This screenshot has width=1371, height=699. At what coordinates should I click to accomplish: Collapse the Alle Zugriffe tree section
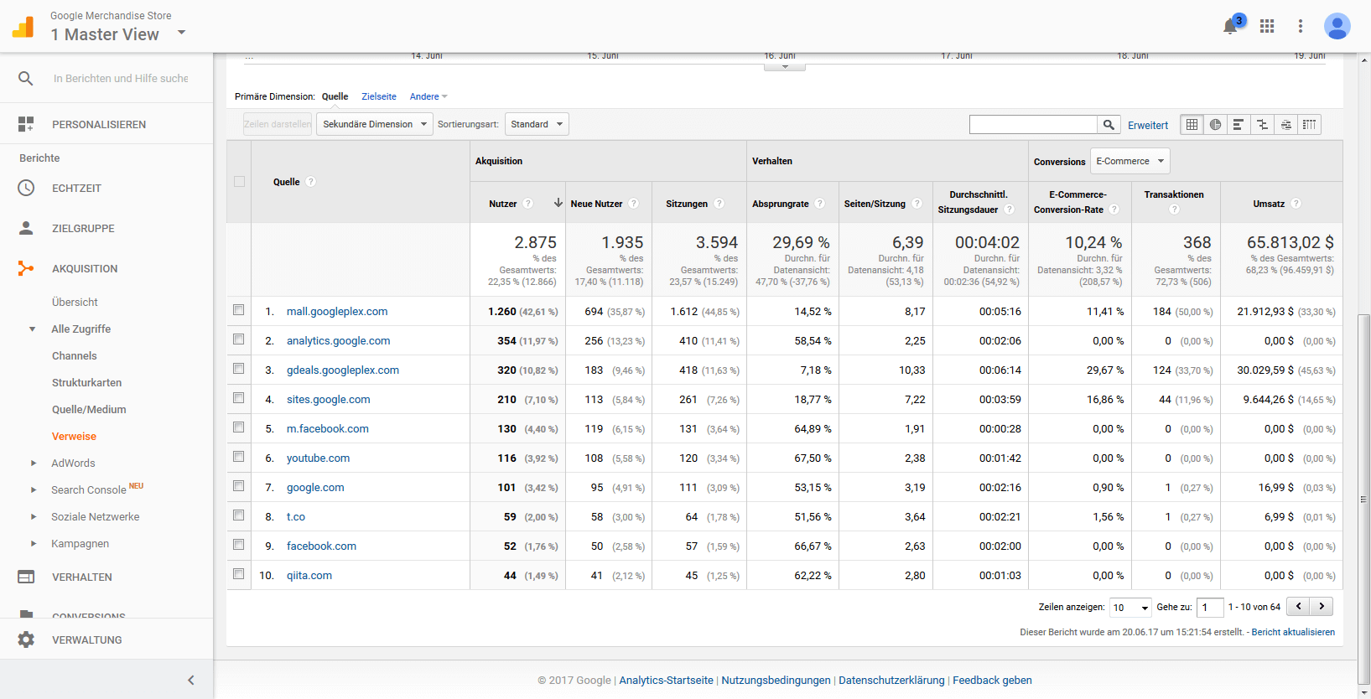(33, 329)
